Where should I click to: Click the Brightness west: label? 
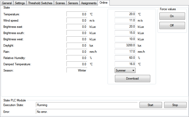[14, 39]
